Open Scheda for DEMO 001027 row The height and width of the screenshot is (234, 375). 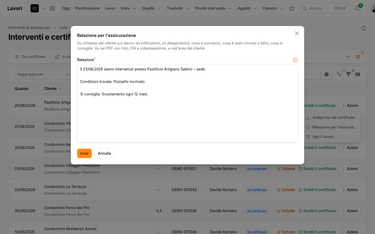(x=286, y=169)
